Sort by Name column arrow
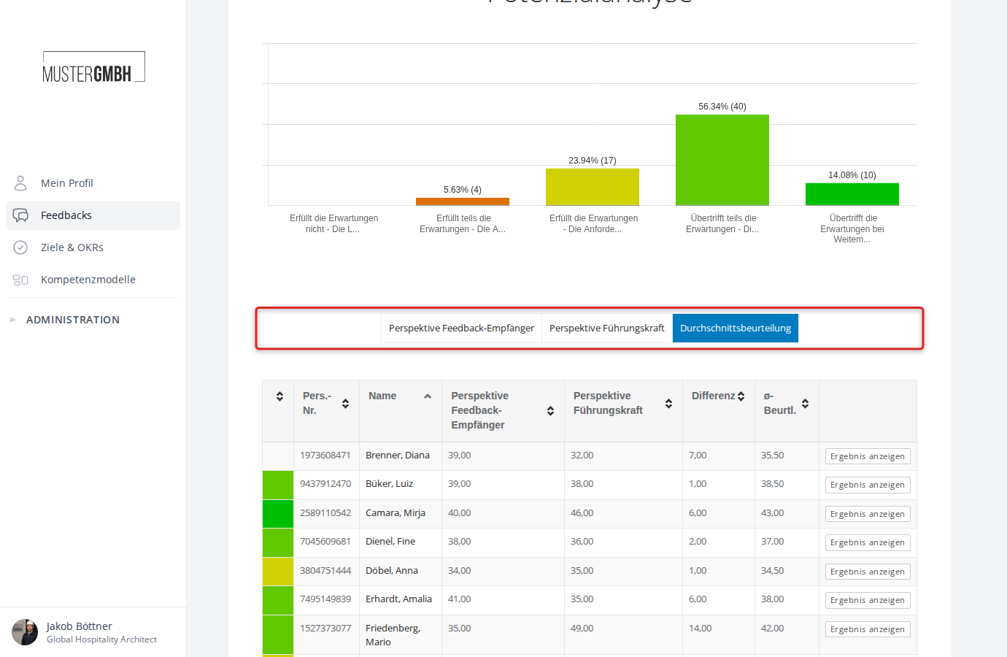 point(428,396)
